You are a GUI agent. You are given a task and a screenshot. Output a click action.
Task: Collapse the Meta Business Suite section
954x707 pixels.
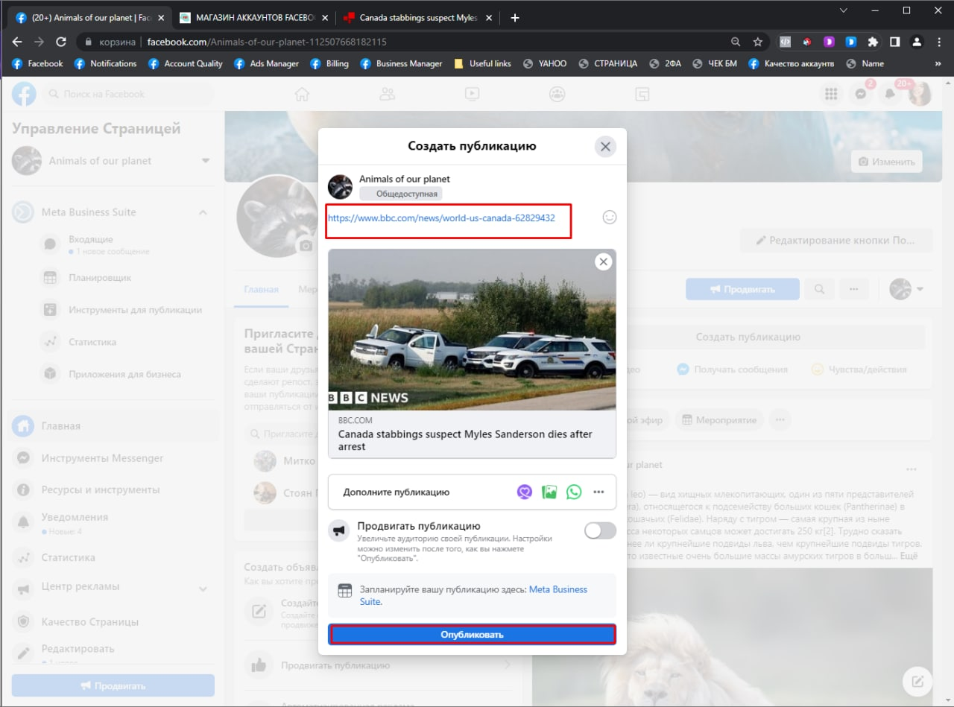pyautogui.click(x=203, y=212)
